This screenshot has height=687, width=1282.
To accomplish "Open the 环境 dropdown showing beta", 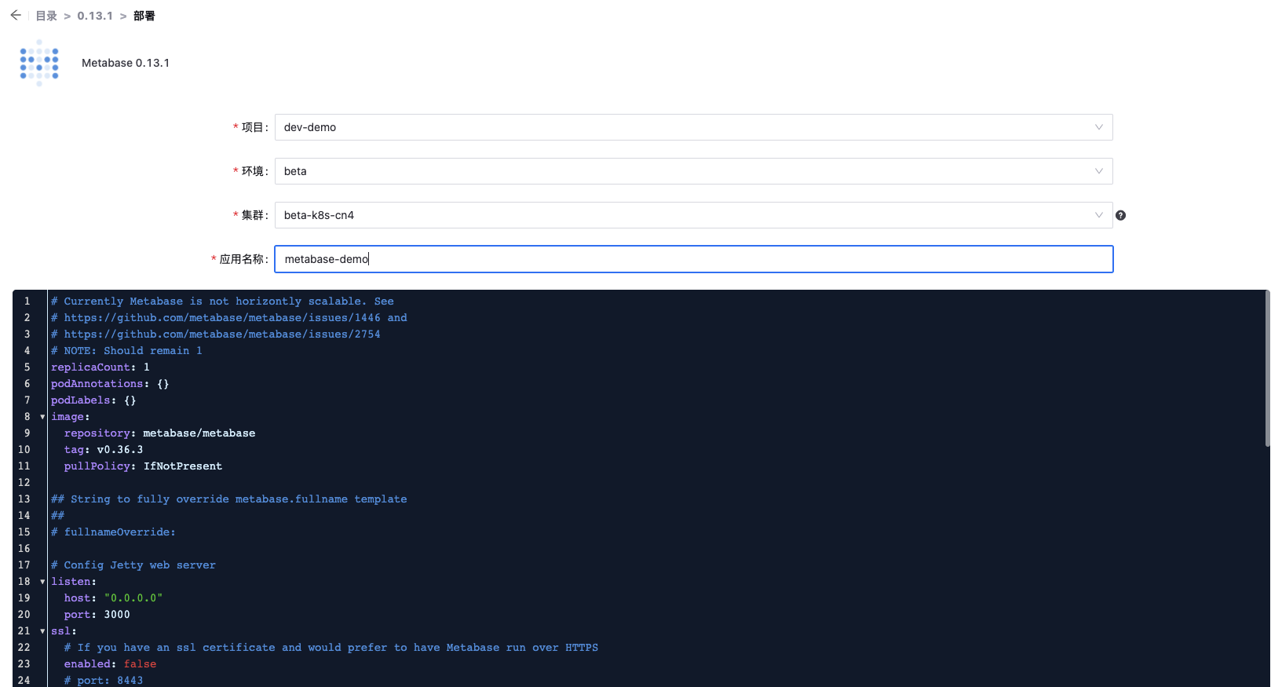I will [x=693, y=171].
